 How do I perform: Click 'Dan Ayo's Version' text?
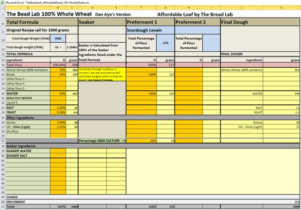point(113,15)
